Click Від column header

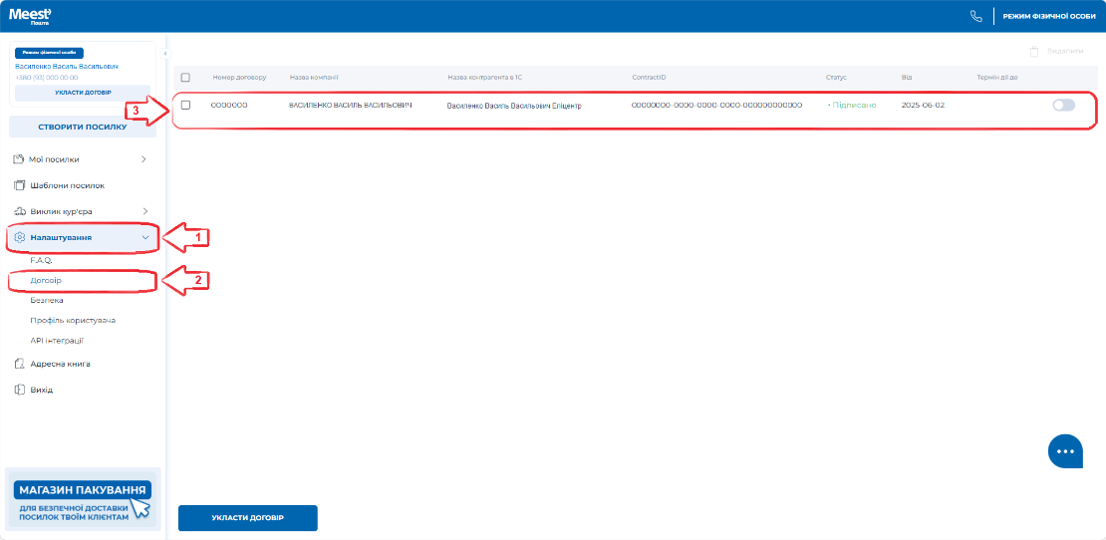tap(907, 77)
